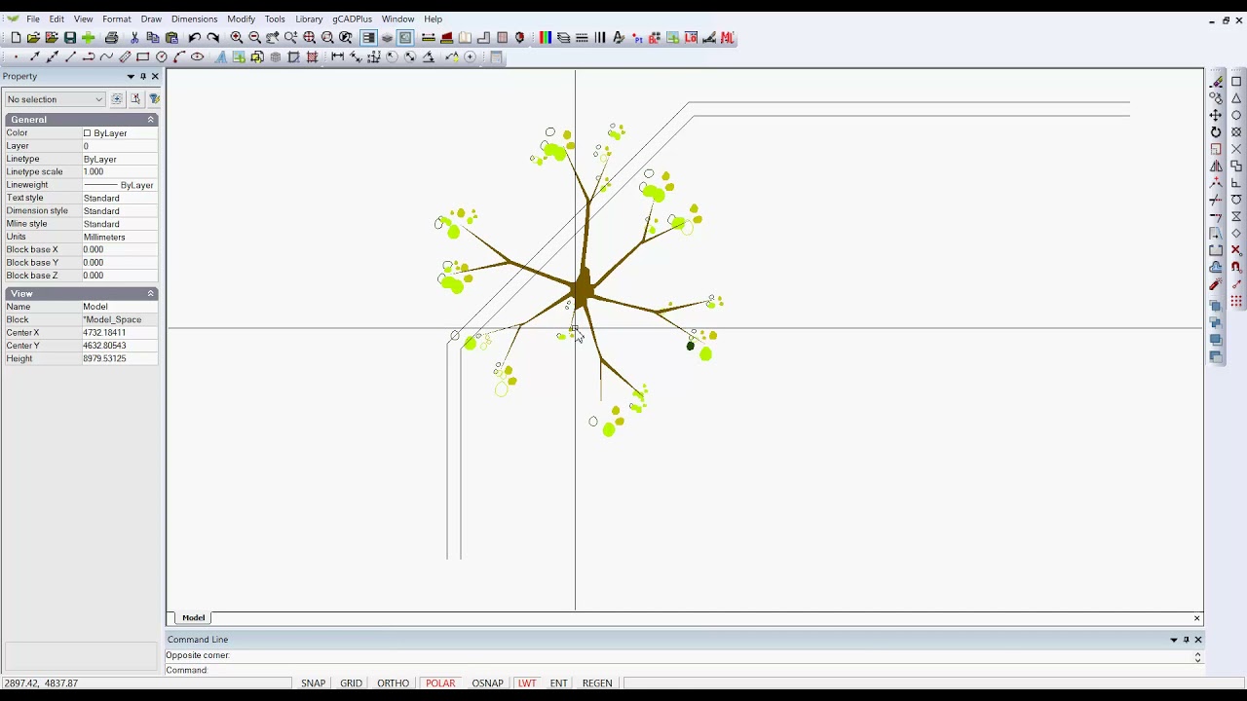The height and width of the screenshot is (701, 1247).
Task: Toggle LWT lineweight display
Action: [x=527, y=683]
